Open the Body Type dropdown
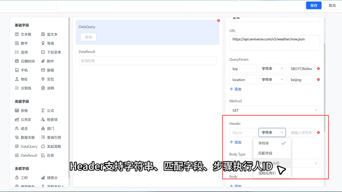The height and width of the screenshot is (192, 342). 274,163
